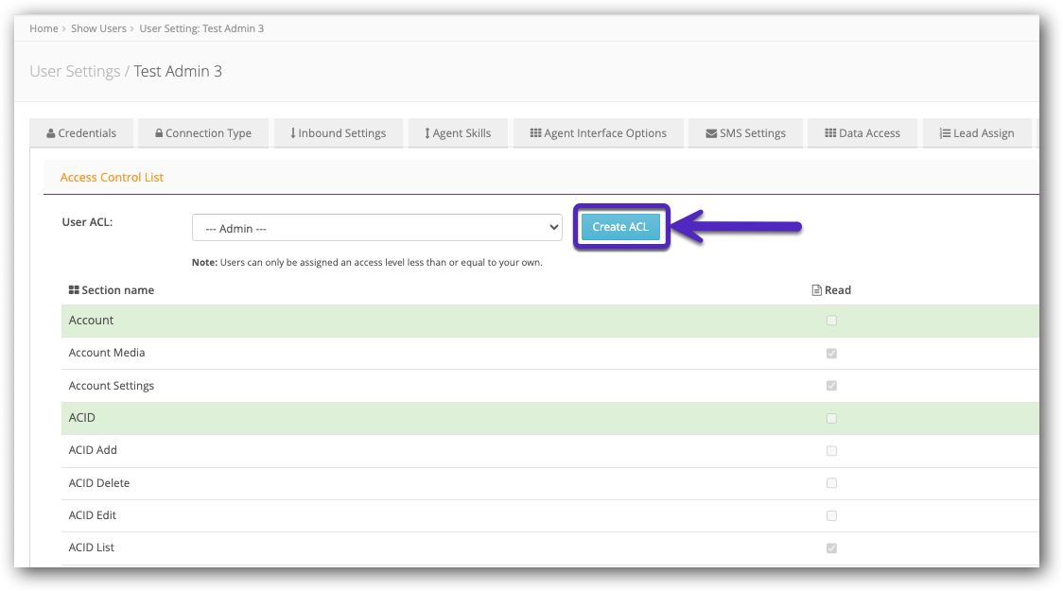The width and height of the screenshot is (1063, 591).
Task: Open the Agent Interface Options tab
Action: pyautogui.click(x=598, y=132)
